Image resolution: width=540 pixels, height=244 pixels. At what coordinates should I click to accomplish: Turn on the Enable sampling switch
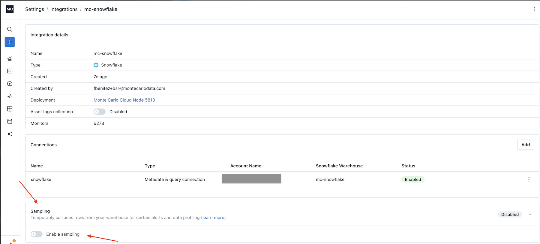[x=37, y=234]
